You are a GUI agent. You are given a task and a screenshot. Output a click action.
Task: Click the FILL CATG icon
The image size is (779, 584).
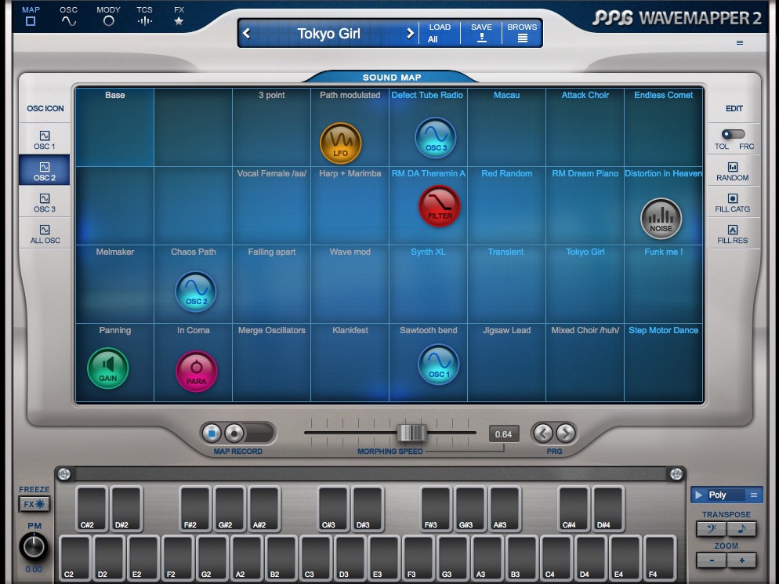click(732, 203)
